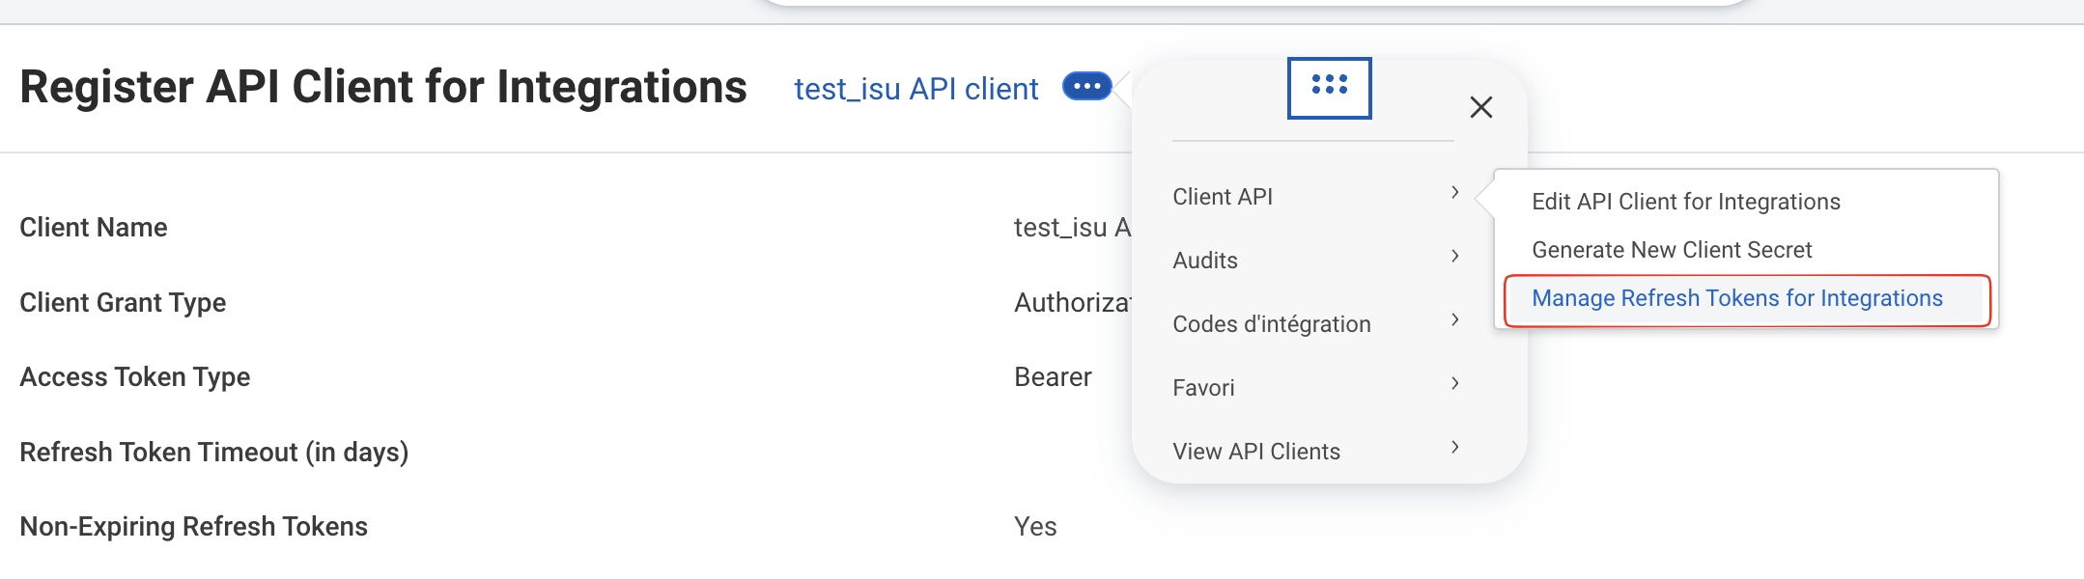Screen dimensions: 2084x579
Task: Open the test_isu API client link
Action: click(915, 89)
